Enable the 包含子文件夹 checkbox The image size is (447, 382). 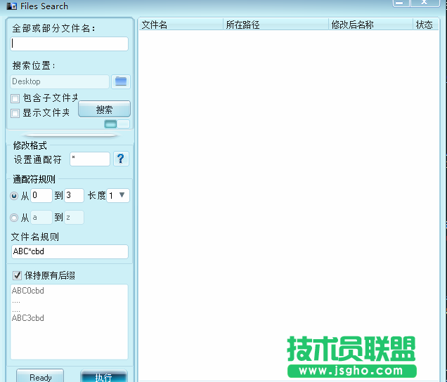pos(15,98)
